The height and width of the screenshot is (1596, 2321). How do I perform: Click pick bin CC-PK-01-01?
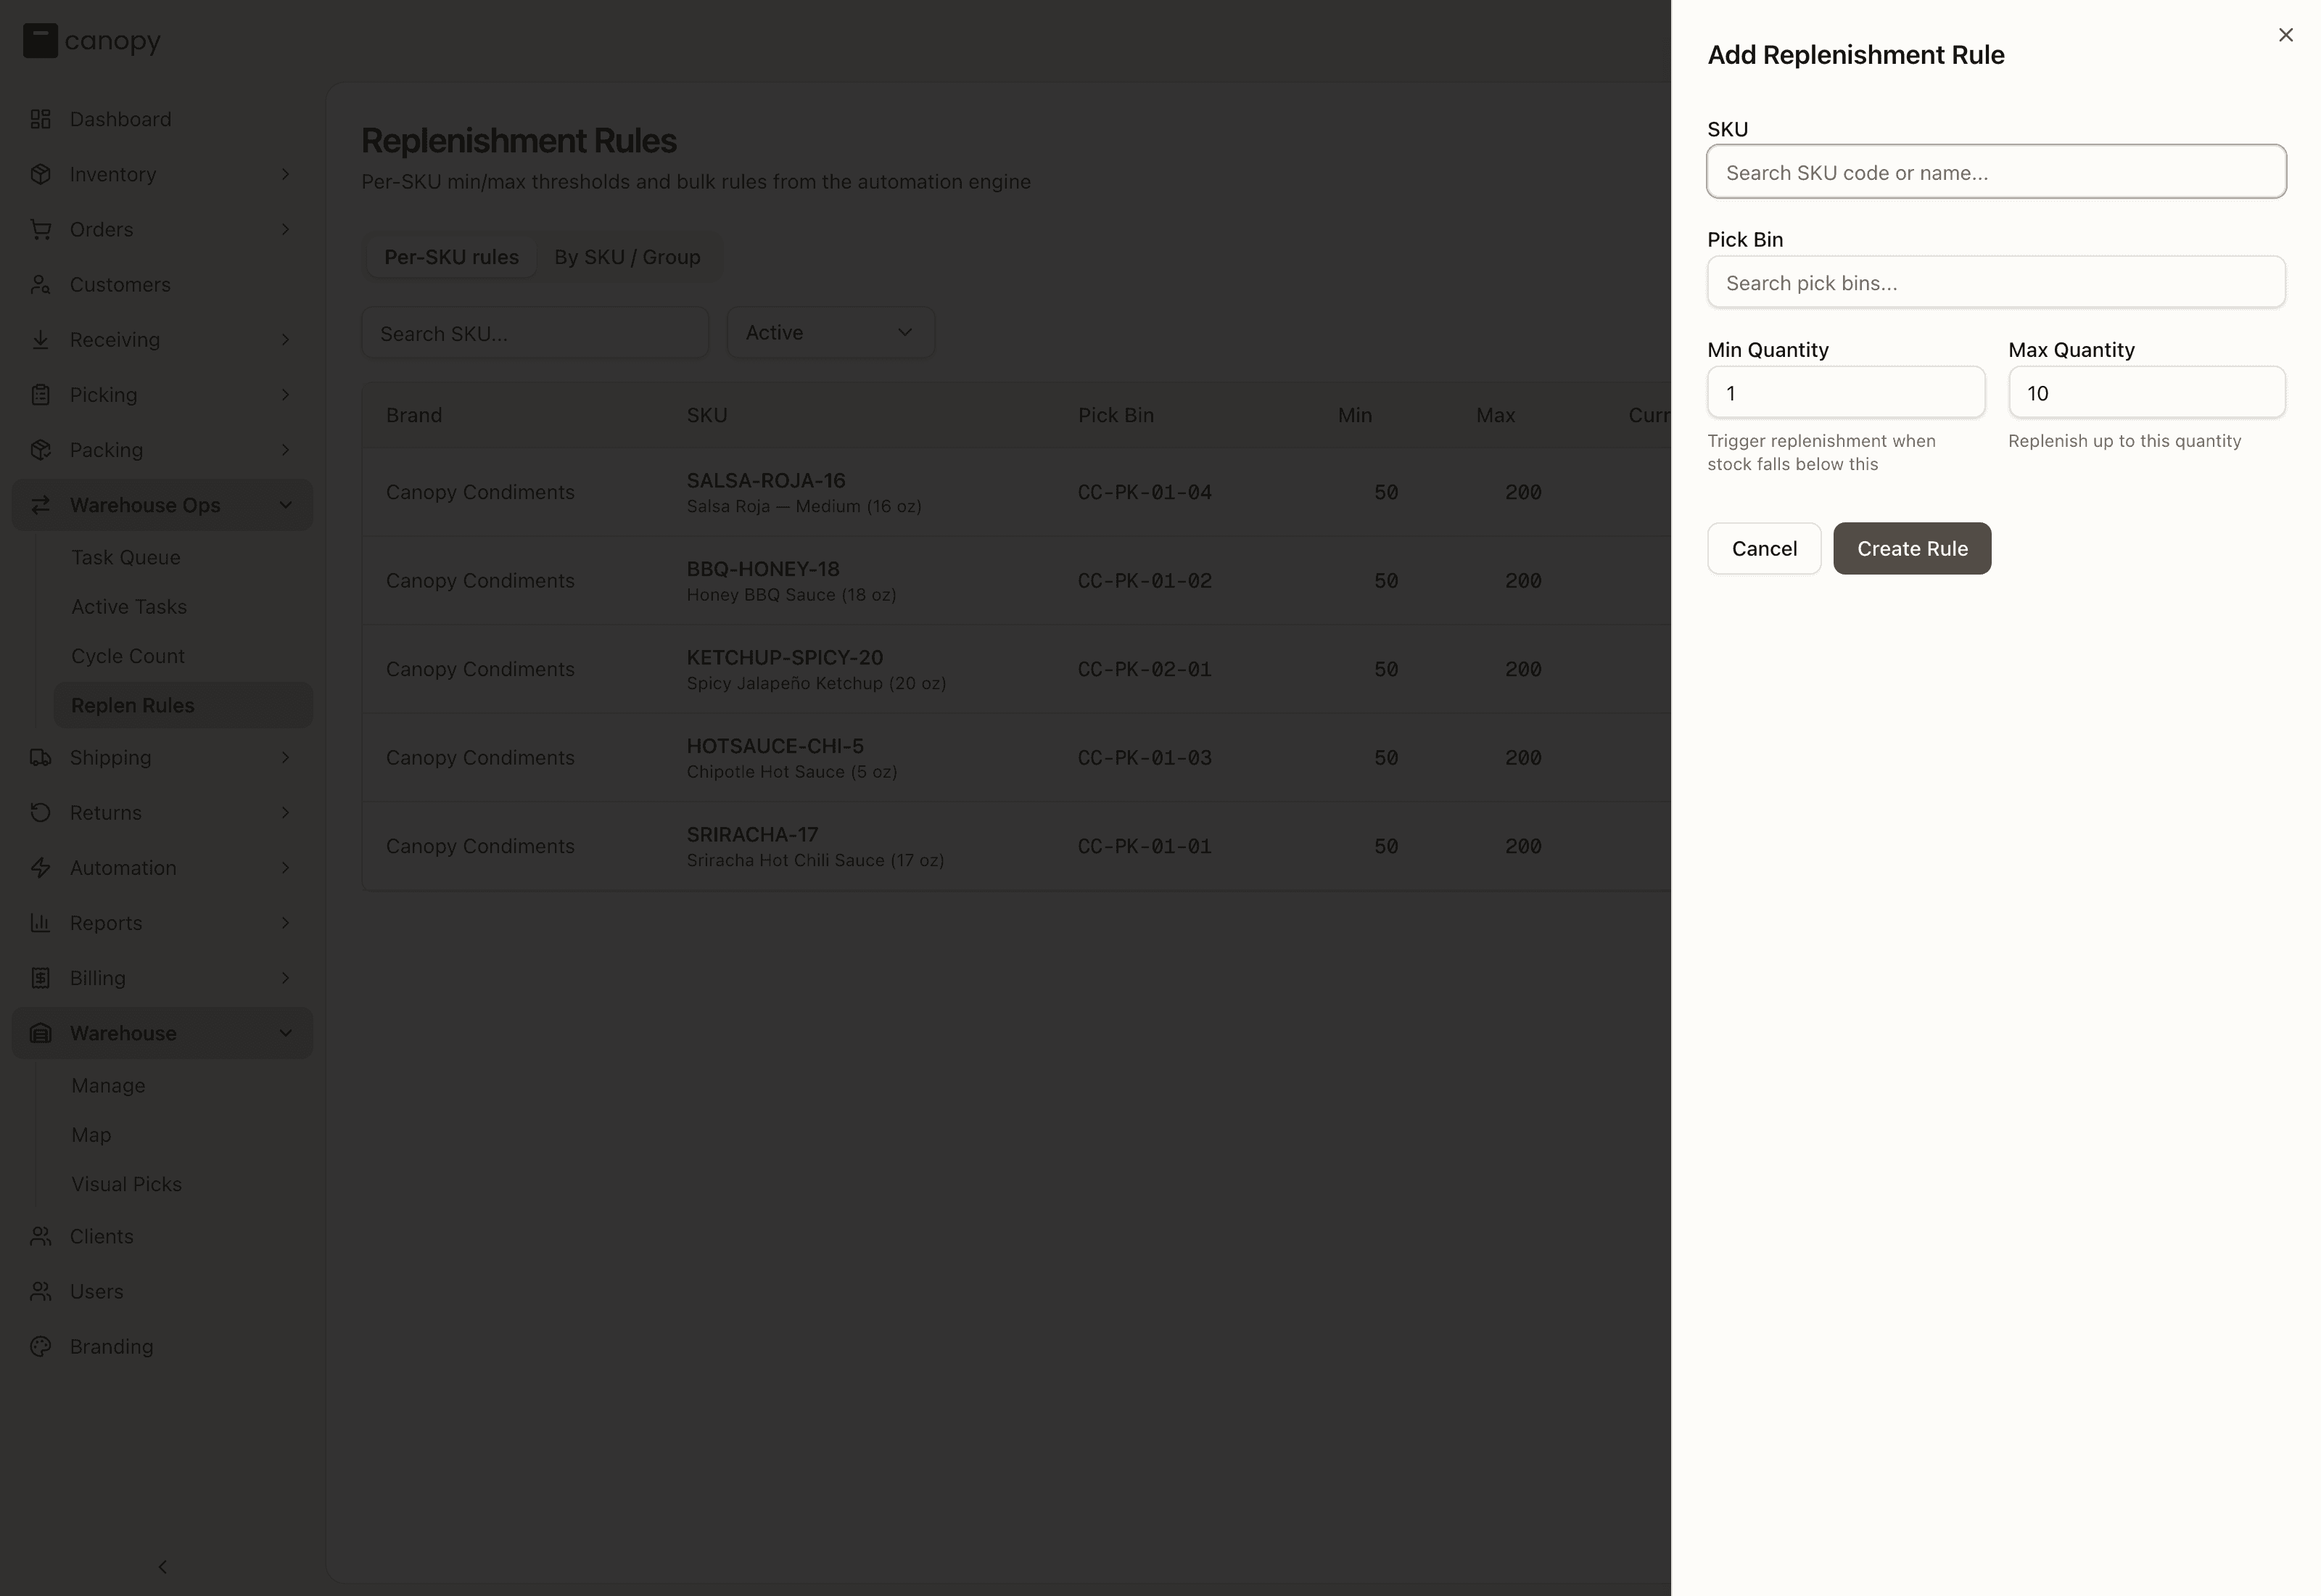(x=1145, y=846)
